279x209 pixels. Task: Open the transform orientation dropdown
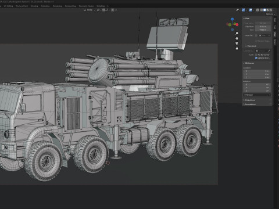click(x=90, y=10)
